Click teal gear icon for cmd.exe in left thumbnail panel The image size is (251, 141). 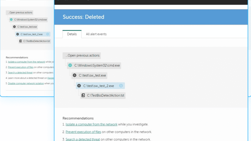tap(11, 19)
